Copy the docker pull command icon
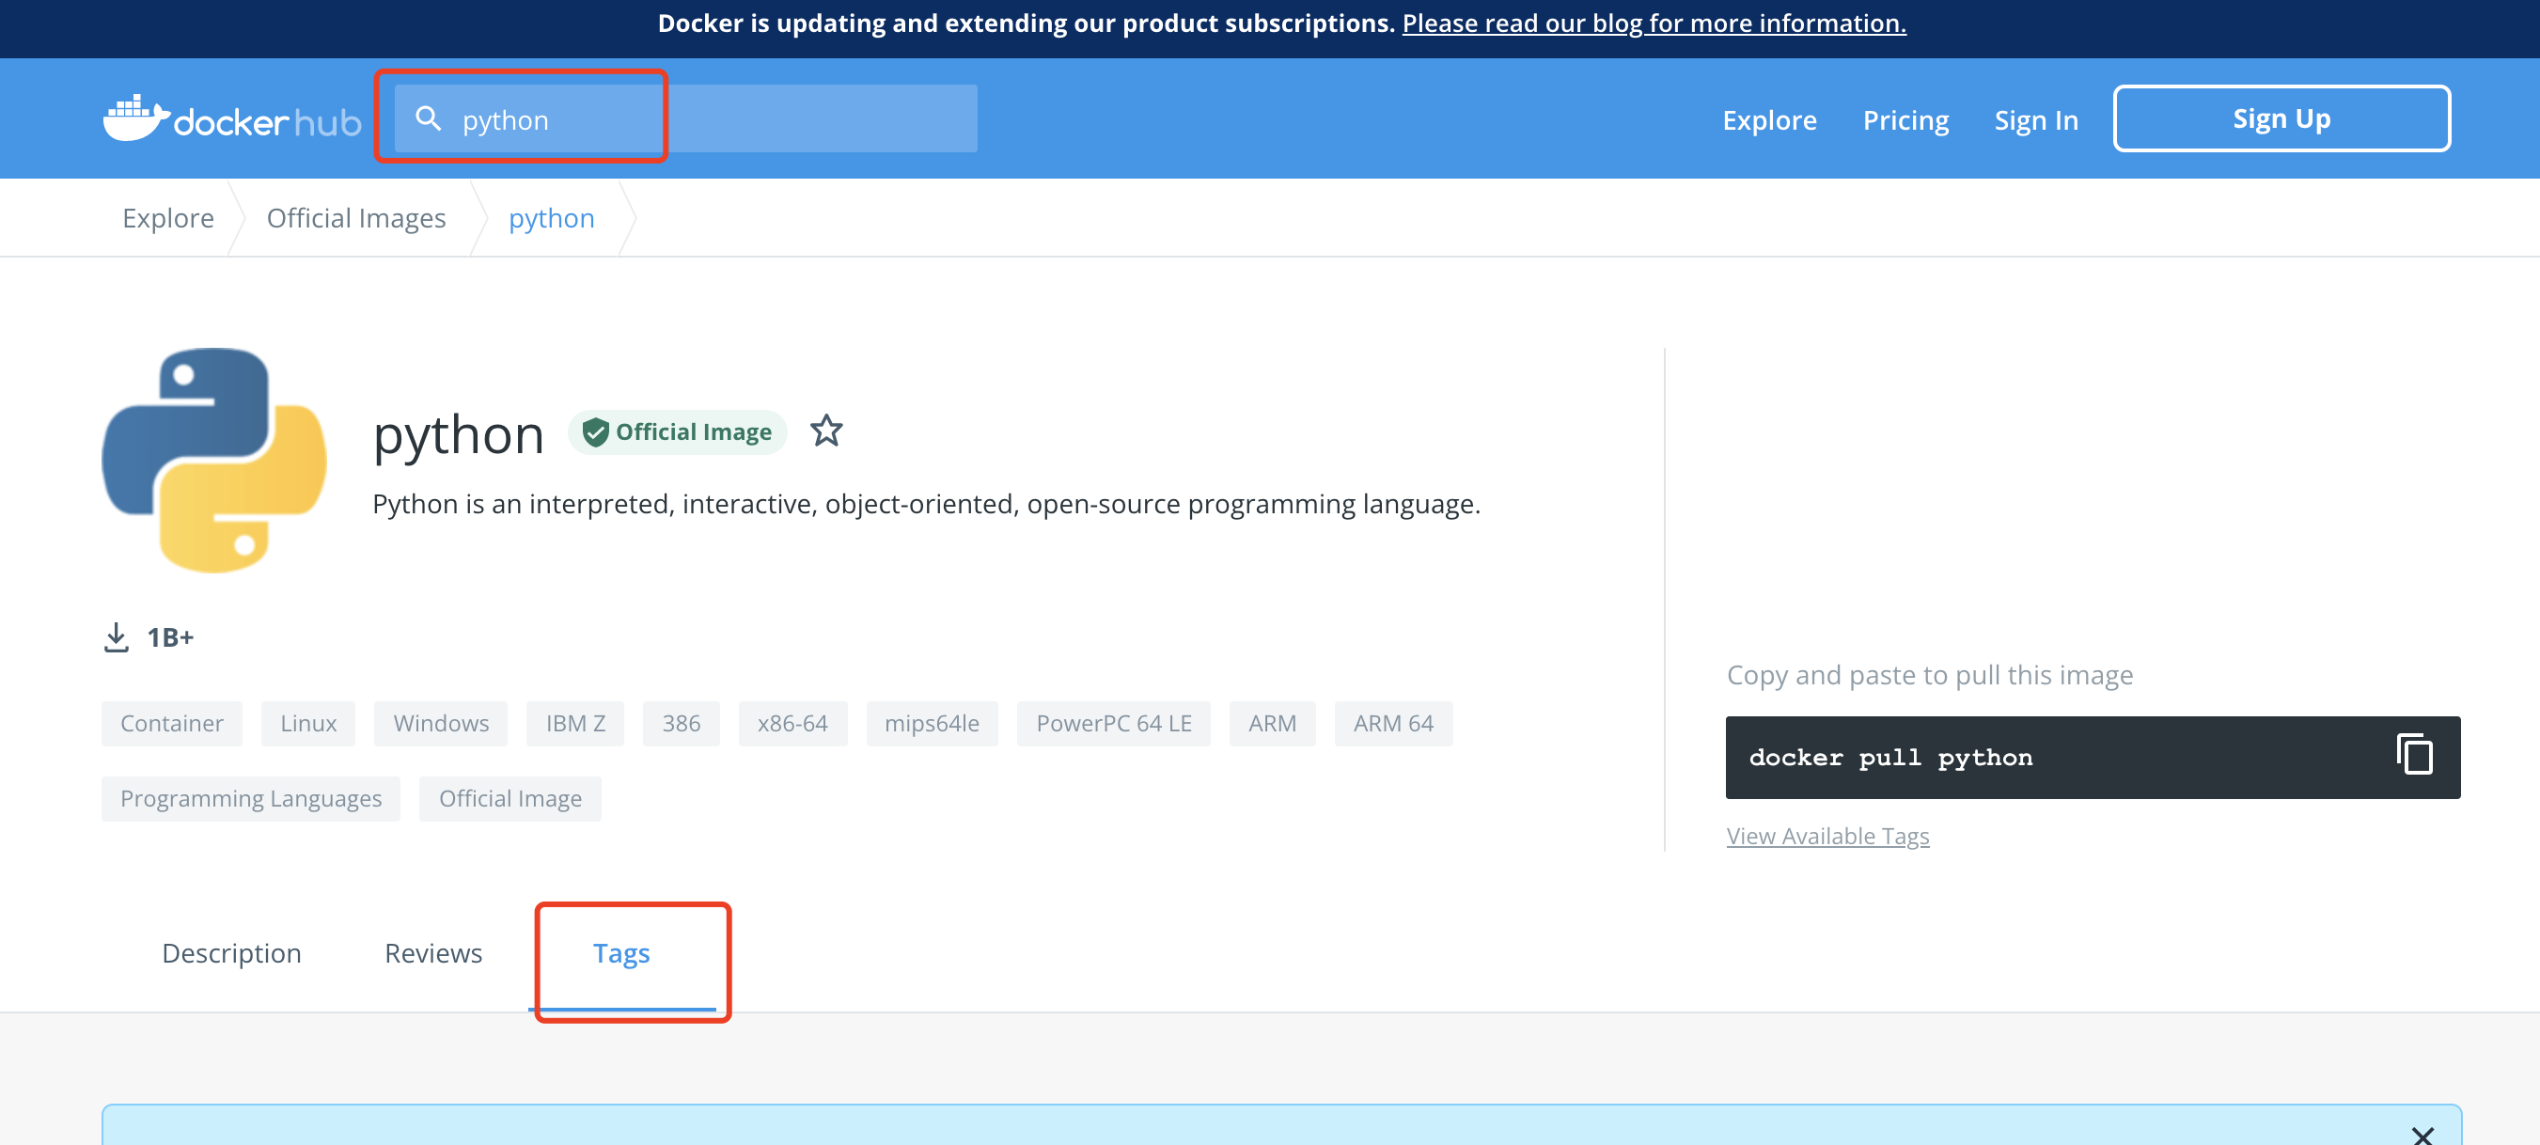Image resolution: width=2540 pixels, height=1145 pixels. [2413, 756]
